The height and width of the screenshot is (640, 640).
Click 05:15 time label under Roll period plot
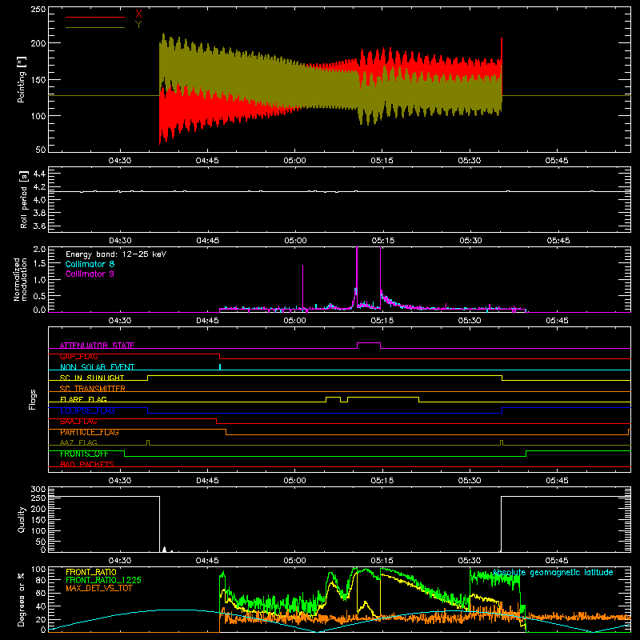pos(383,241)
